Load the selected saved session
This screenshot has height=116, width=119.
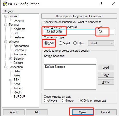pos(106,68)
